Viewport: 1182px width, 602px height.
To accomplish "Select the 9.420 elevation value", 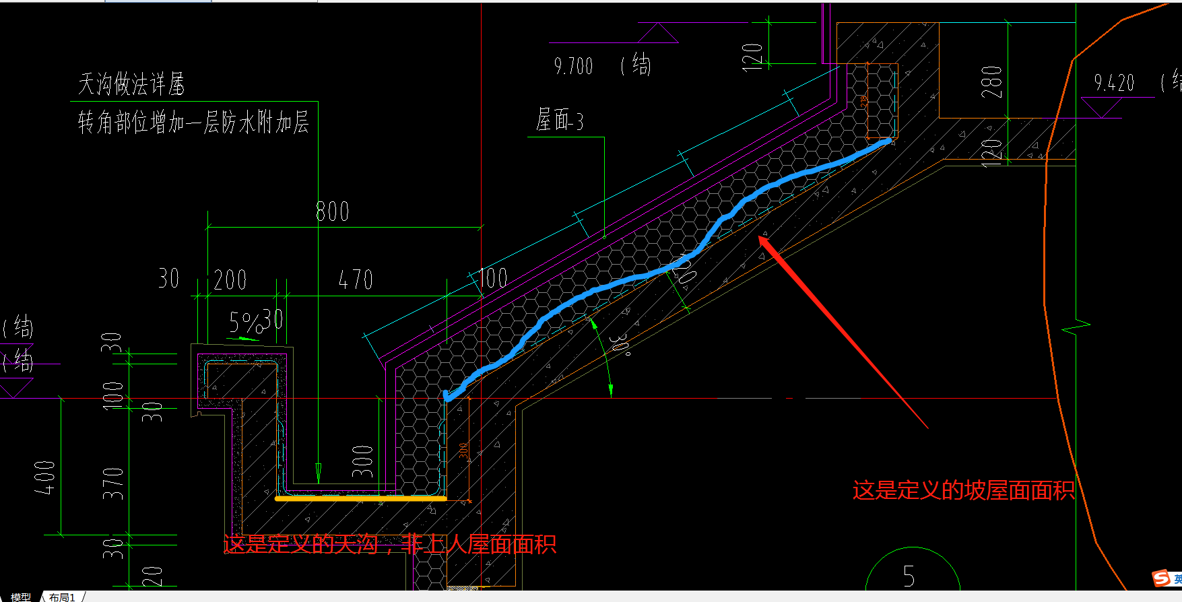I will (1114, 83).
